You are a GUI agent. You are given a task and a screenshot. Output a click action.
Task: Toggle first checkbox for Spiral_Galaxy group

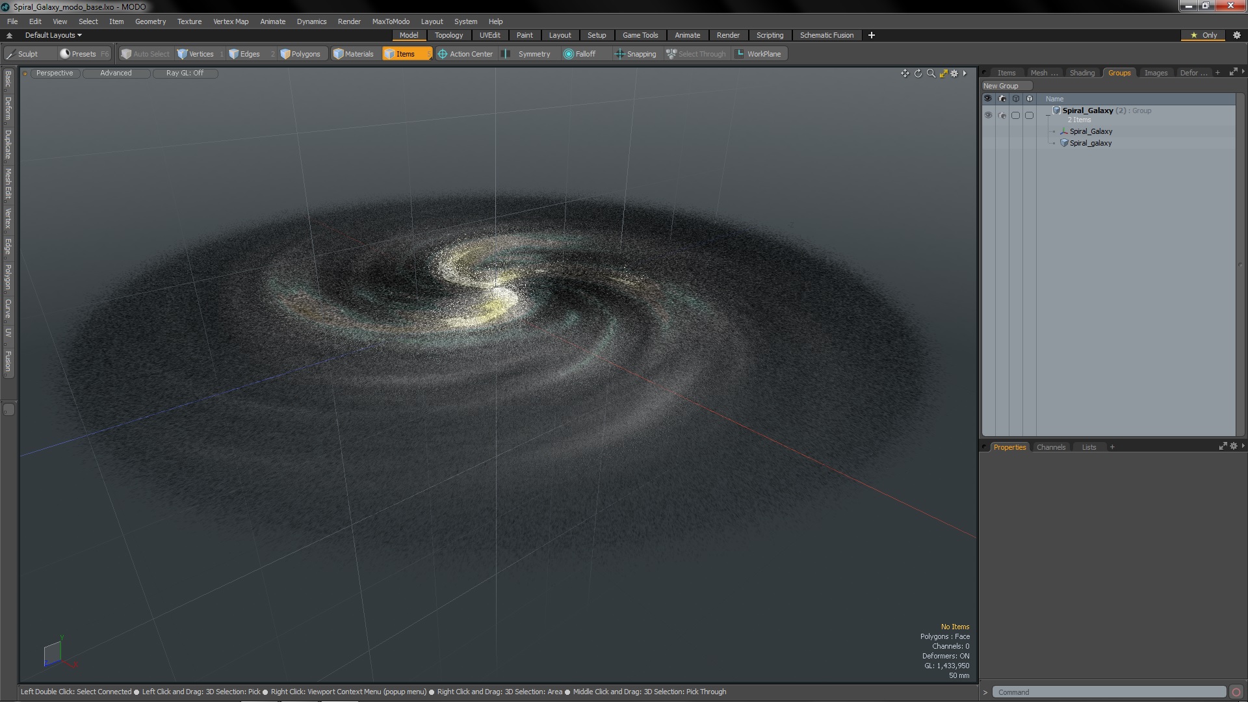tap(1015, 115)
